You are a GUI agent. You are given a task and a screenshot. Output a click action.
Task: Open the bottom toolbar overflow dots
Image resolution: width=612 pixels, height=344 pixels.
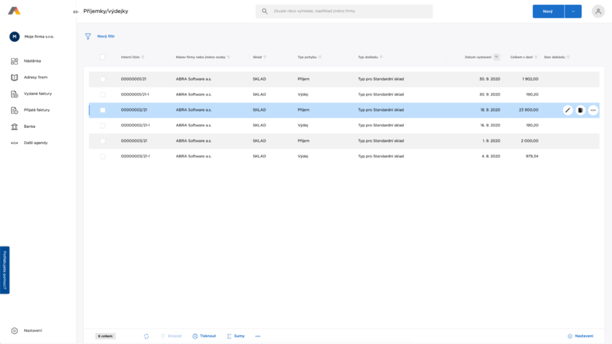[x=258, y=336]
